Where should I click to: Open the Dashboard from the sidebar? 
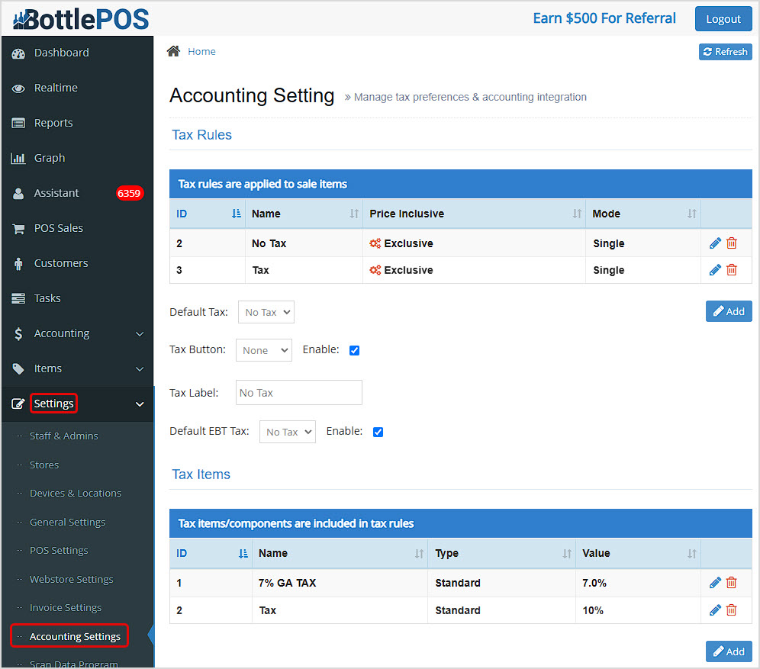tap(61, 53)
